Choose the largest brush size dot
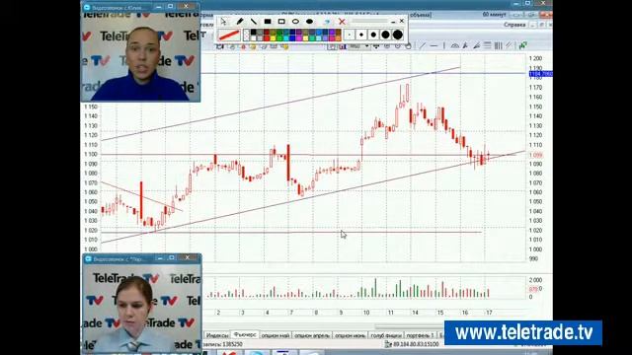The height and width of the screenshot is (355, 632). (397, 35)
